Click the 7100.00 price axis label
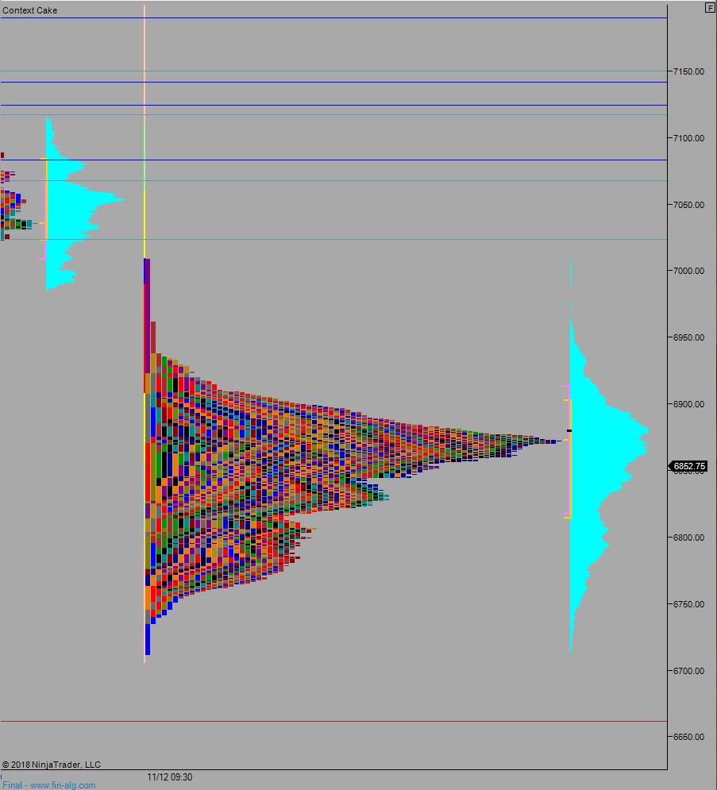This screenshot has height=790, width=717. pos(688,138)
